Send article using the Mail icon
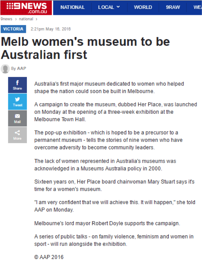Viewport: 202px width, 267px height. (18, 118)
